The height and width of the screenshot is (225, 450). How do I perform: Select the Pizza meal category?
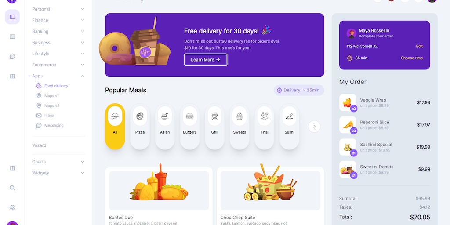[x=140, y=126]
